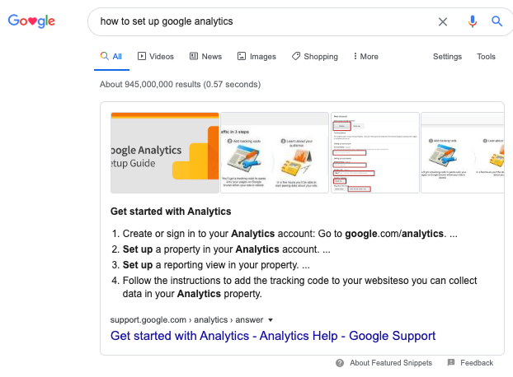
Task: Click the blue search magnifier icon
Action: (497, 21)
